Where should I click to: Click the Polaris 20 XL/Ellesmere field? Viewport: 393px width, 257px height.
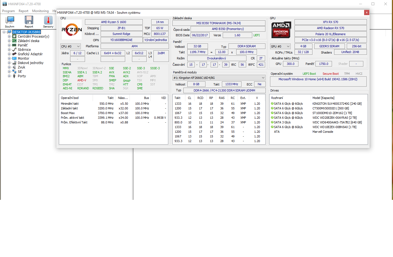(x=331, y=34)
